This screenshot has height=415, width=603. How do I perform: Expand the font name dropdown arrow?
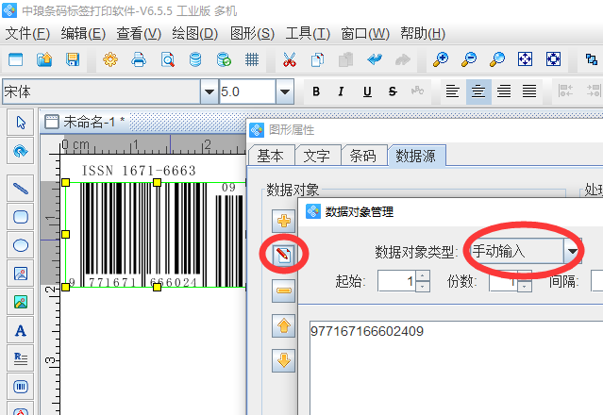(209, 91)
